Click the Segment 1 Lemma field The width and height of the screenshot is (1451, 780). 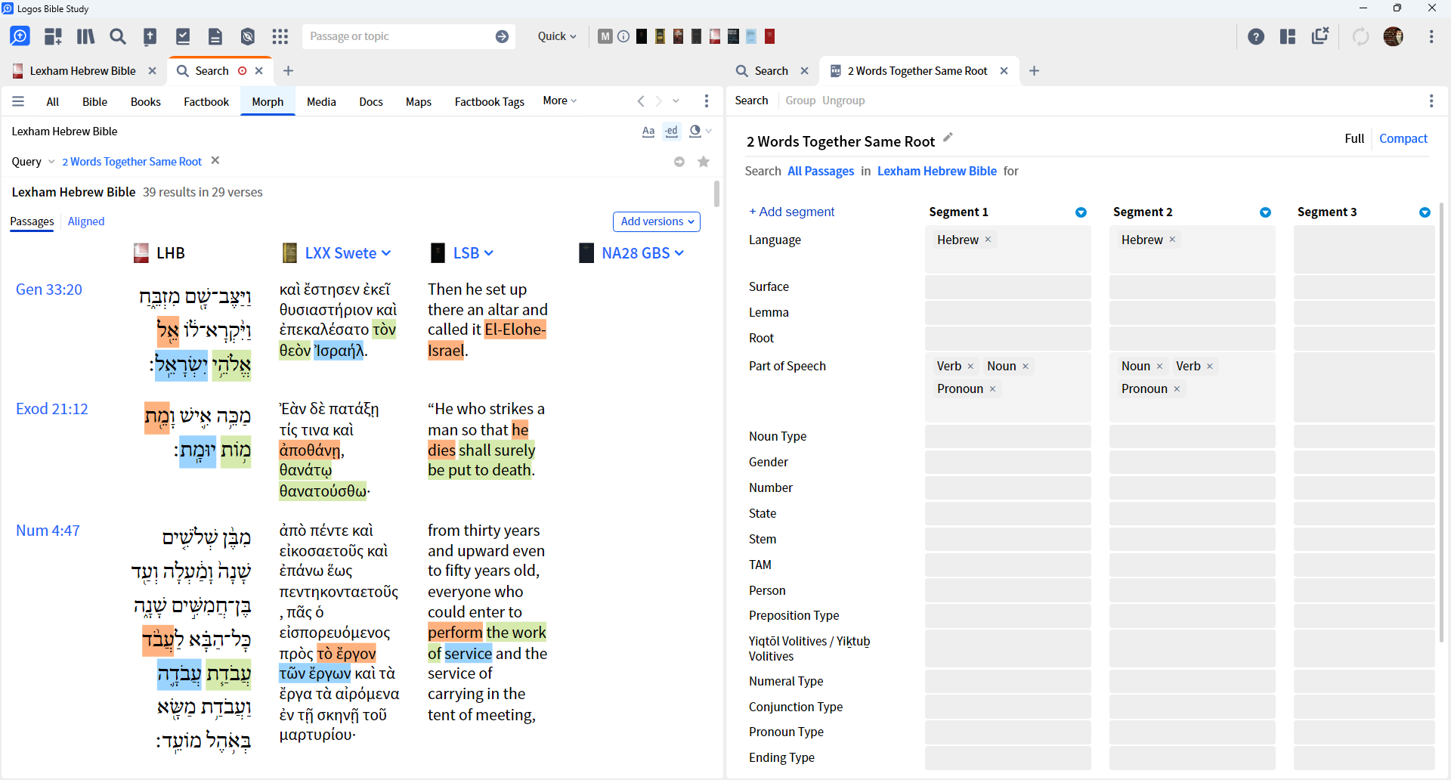[x=1007, y=313]
